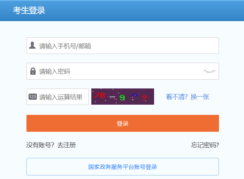The width and height of the screenshot is (244, 179).
Task: Click the 123 icon in the captcha field
Action: click(33, 97)
